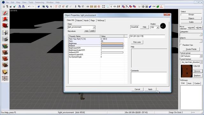The width and height of the screenshot is (204, 115).
Task: Click the round red radius cull icon
Action: (x=99, y=6)
